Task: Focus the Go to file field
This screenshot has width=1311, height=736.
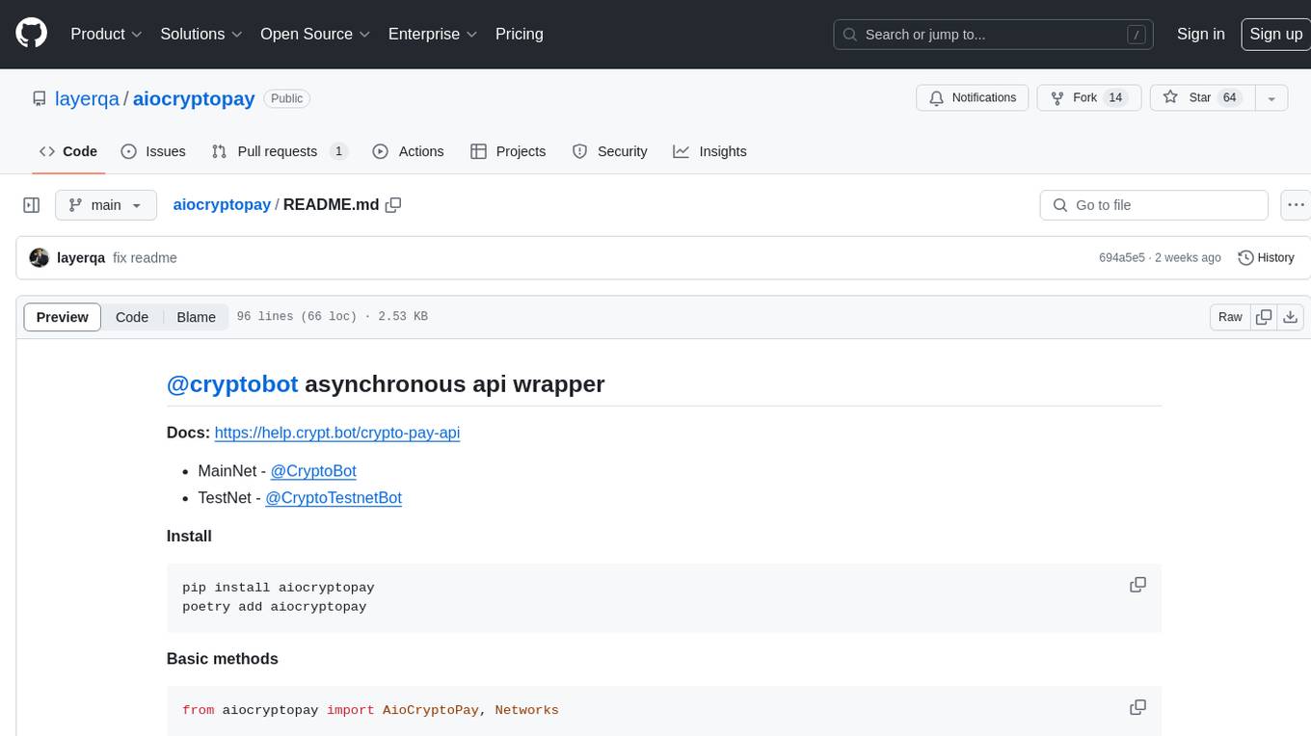Action: 1153,205
